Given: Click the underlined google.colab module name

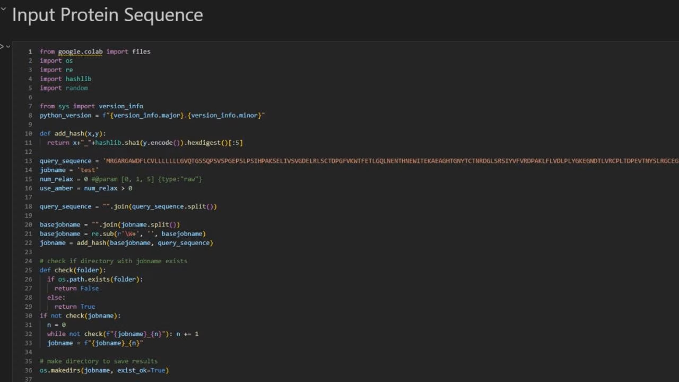Looking at the screenshot, I should tap(80, 51).
